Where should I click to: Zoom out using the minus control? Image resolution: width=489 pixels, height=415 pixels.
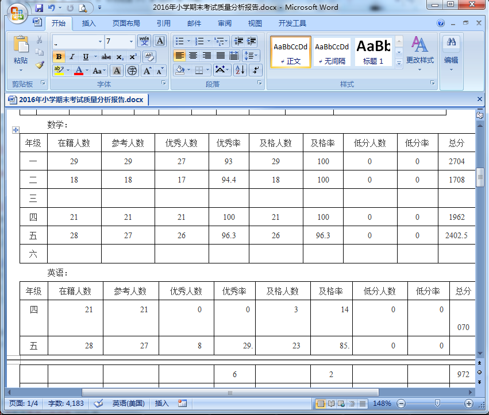[x=402, y=404]
